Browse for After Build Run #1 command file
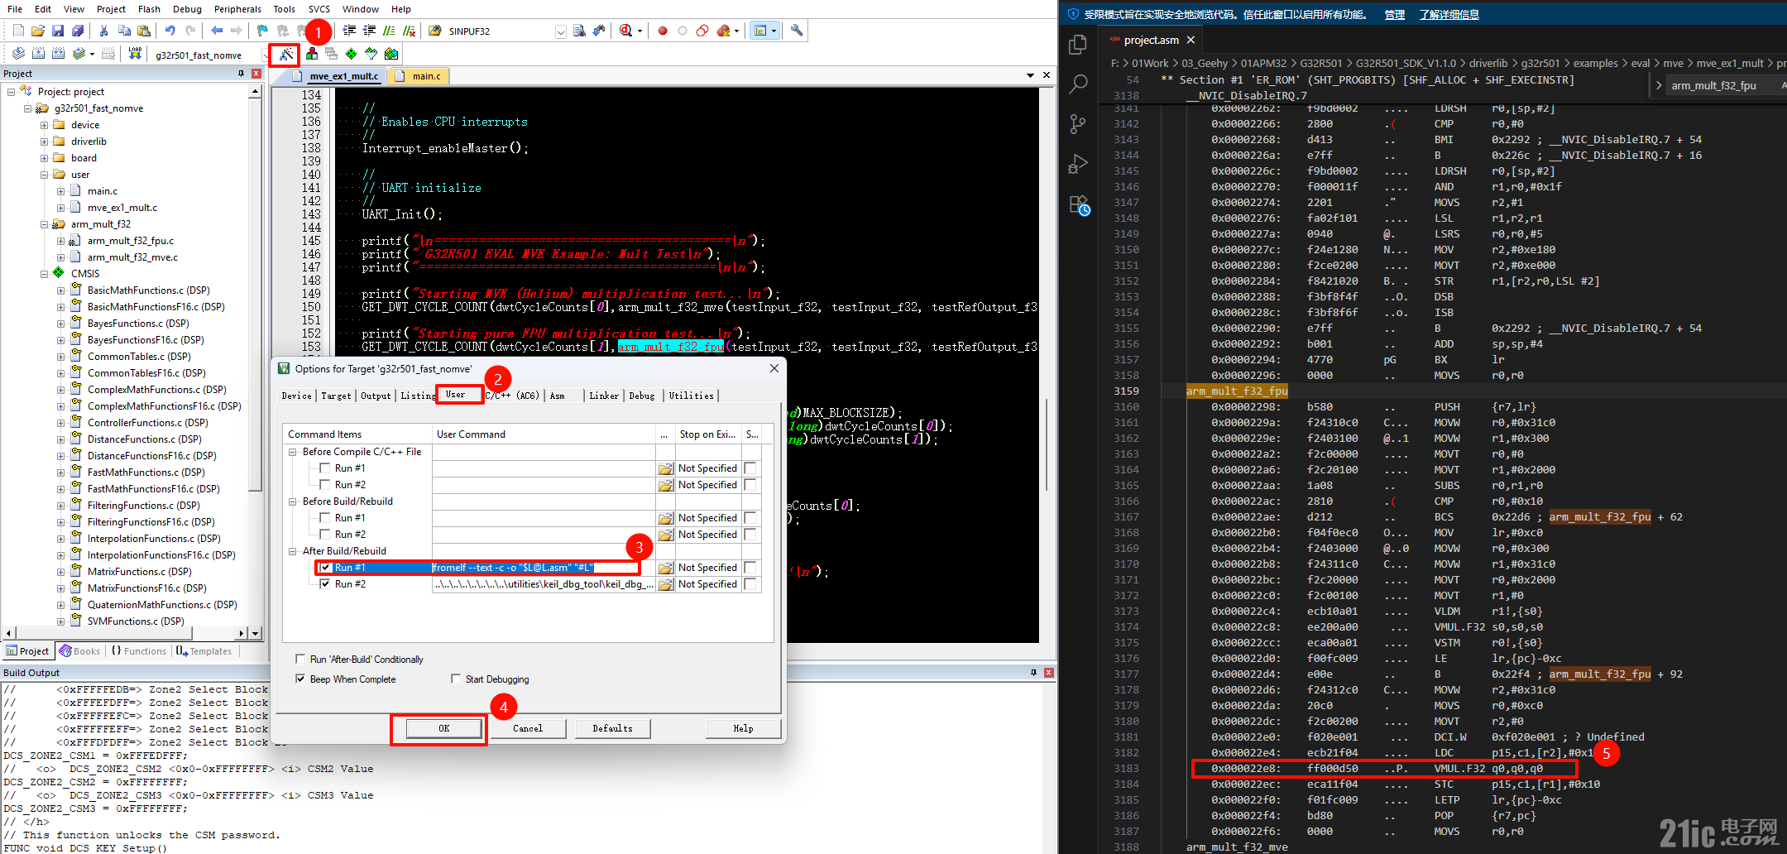 pos(665,568)
